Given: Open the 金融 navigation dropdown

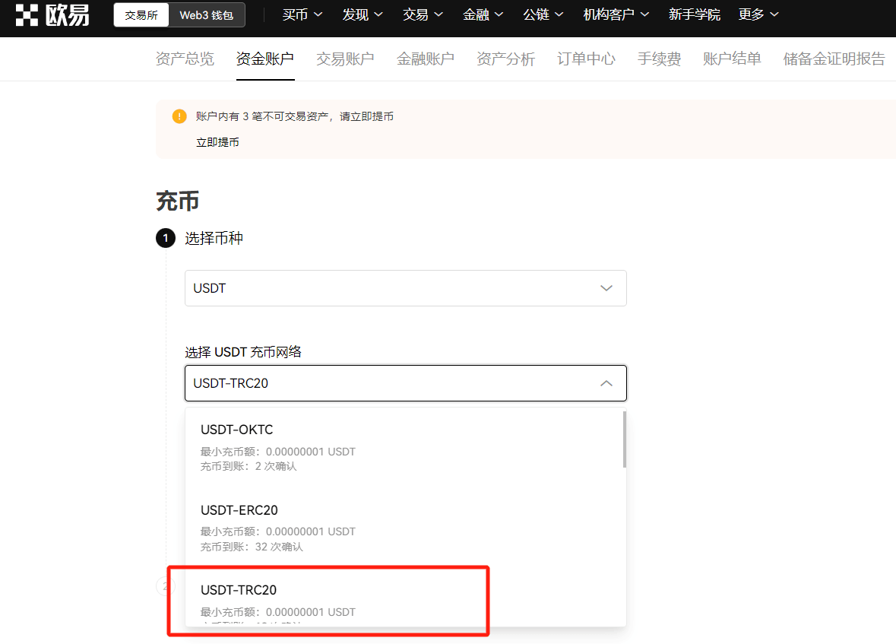Looking at the screenshot, I should point(483,14).
